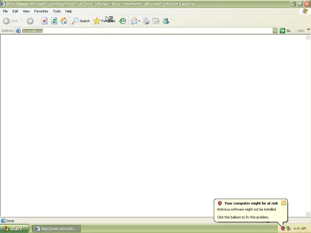
Task: Click the shield icon inside the balloon
Action: coord(220,203)
